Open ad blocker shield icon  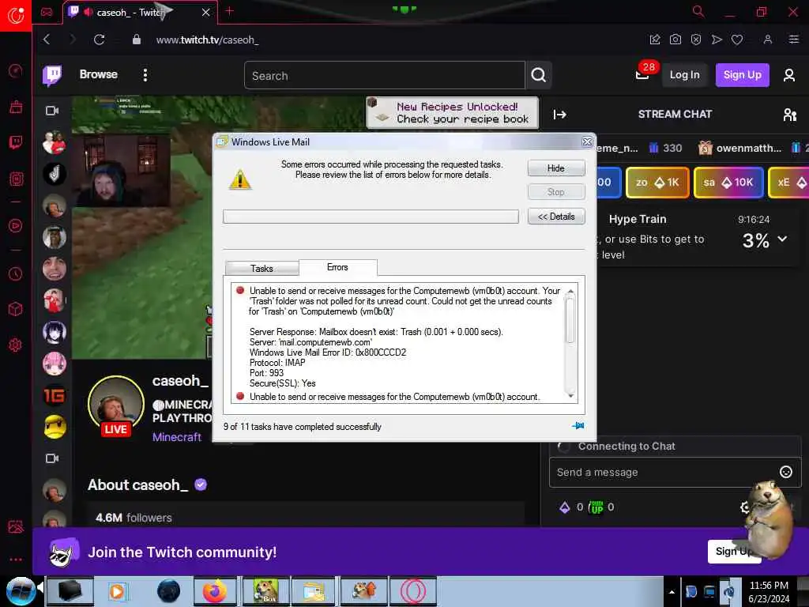pos(696,40)
